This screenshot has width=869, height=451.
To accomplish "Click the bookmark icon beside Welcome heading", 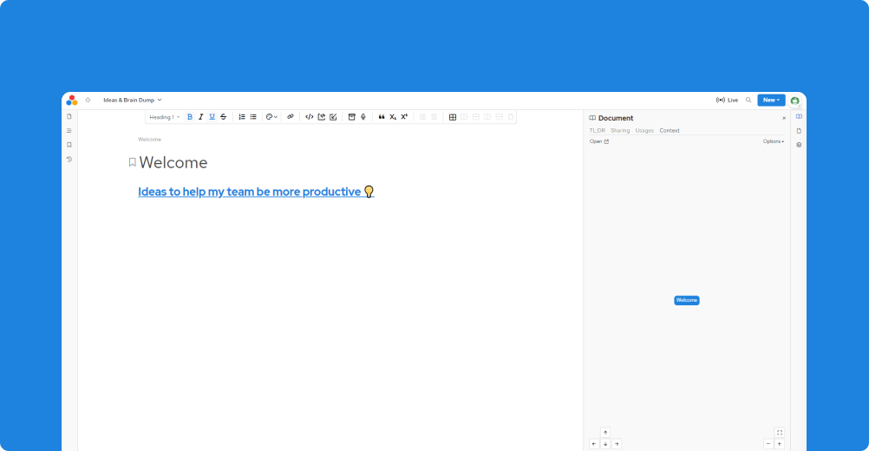I will point(133,162).
